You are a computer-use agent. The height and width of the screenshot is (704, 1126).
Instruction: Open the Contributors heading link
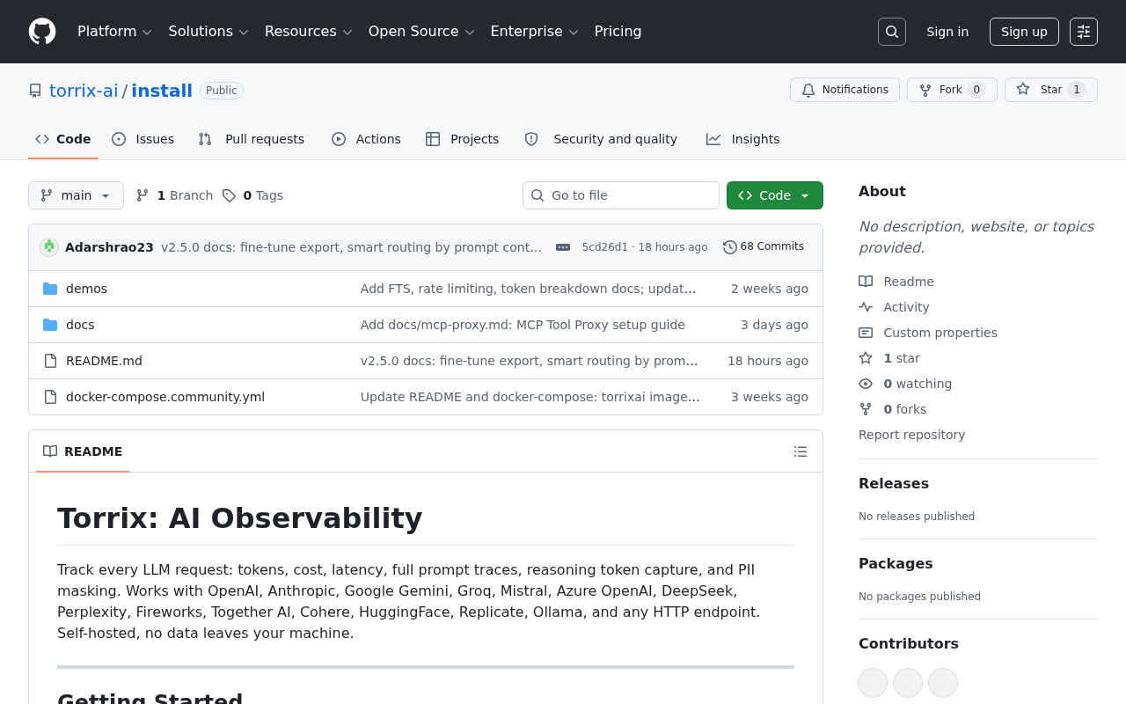point(909,643)
